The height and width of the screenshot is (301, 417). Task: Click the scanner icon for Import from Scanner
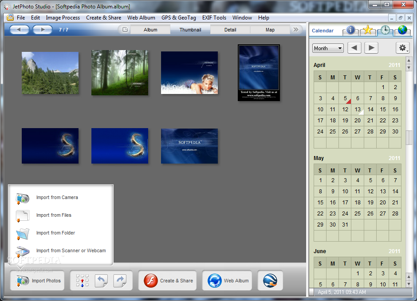click(22, 251)
